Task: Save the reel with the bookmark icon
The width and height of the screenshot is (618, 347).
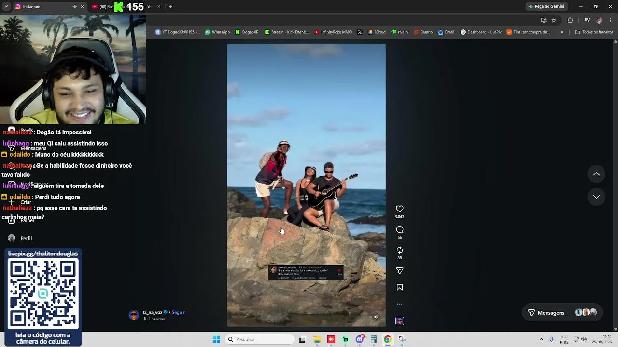Action: click(400, 287)
